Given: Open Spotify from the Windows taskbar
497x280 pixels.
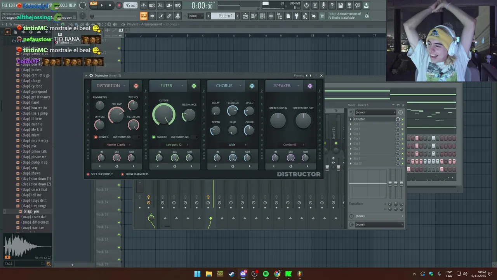Looking at the screenshot, I should point(266,274).
